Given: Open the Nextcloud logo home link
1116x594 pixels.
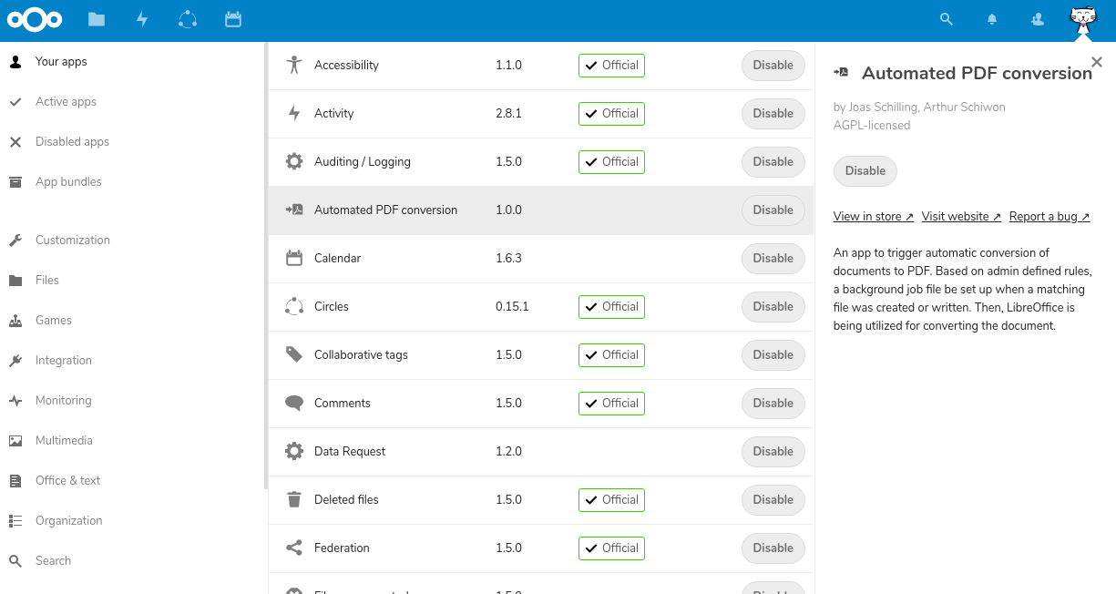Looking at the screenshot, I should coord(35,19).
